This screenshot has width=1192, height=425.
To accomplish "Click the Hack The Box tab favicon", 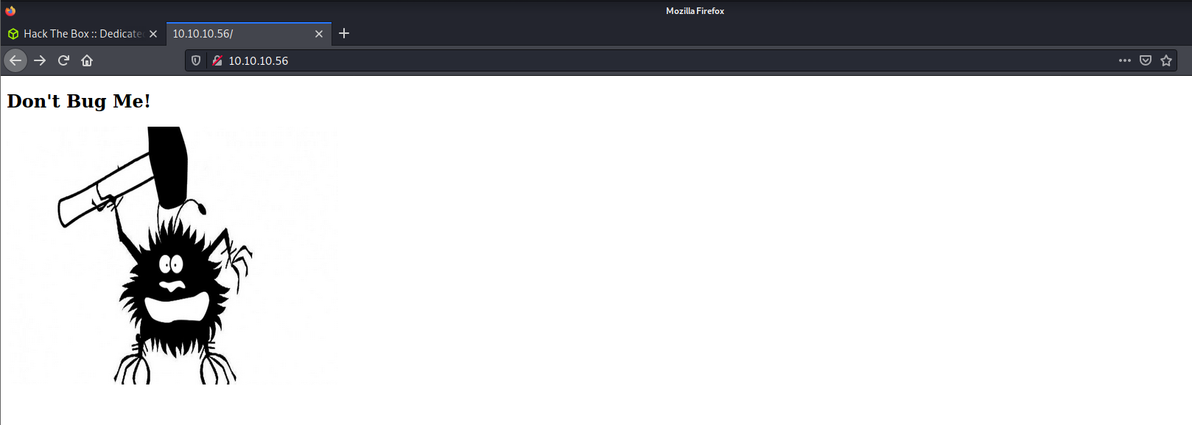I will point(13,34).
